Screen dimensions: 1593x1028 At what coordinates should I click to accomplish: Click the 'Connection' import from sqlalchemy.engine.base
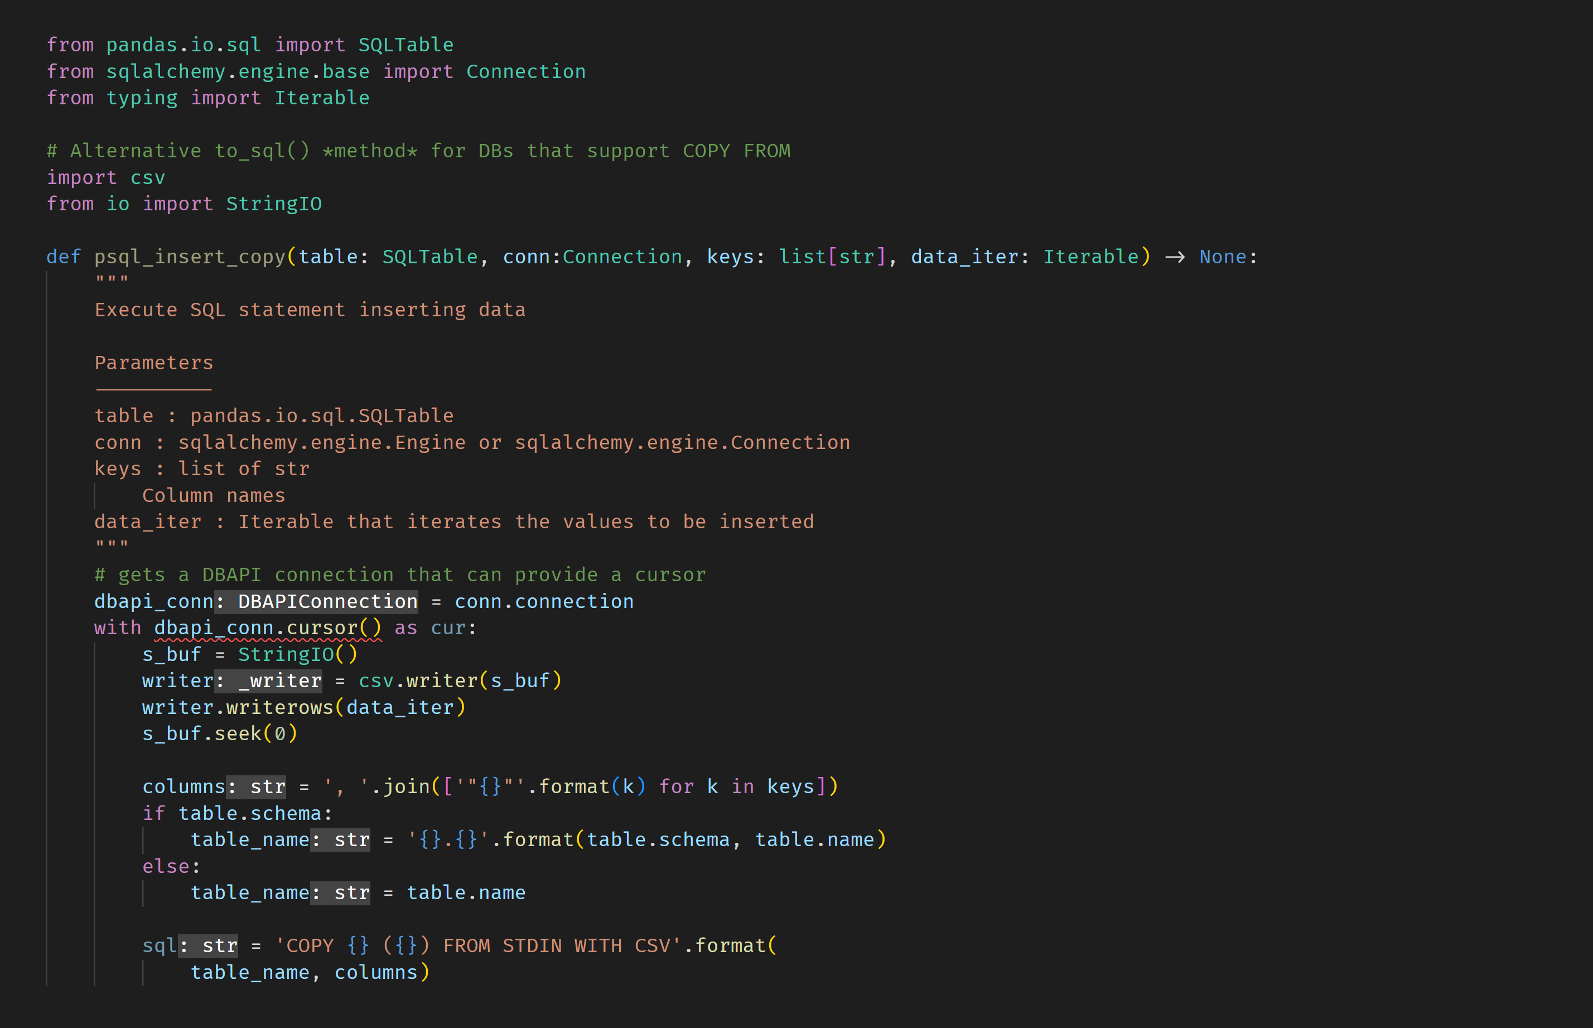(526, 71)
